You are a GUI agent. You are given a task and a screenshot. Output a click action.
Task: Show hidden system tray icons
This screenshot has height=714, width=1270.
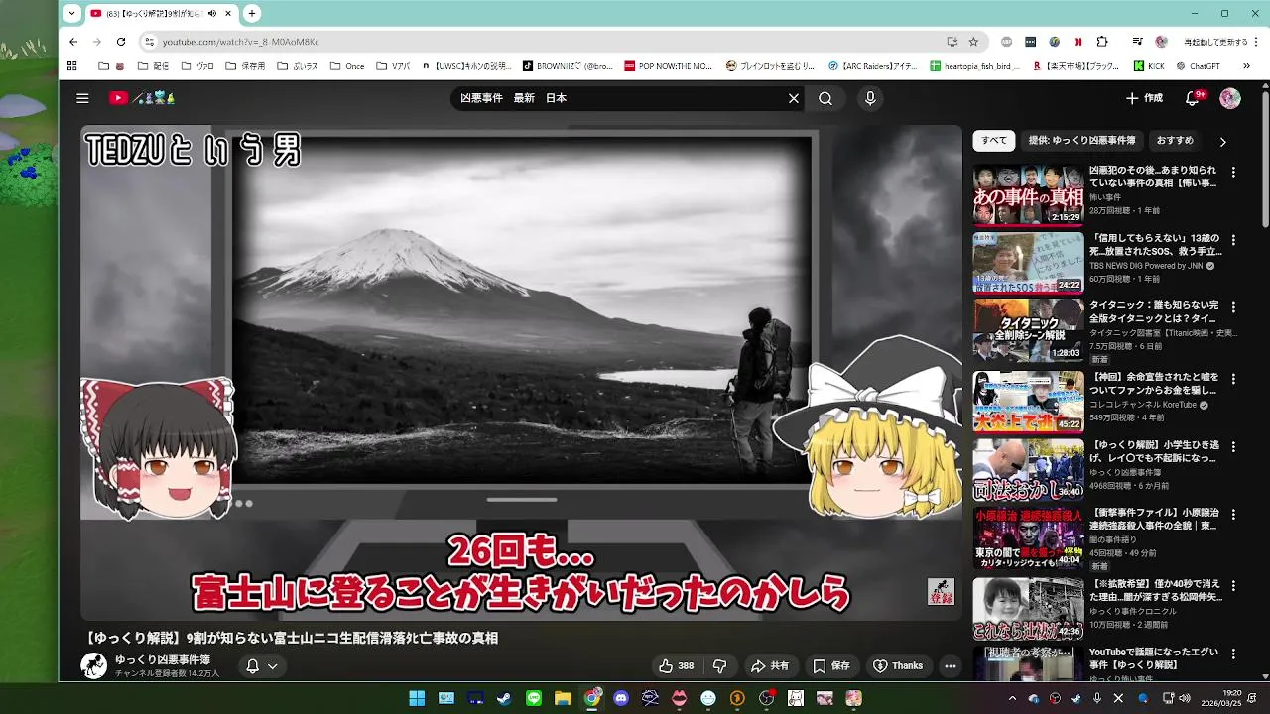click(x=1012, y=698)
